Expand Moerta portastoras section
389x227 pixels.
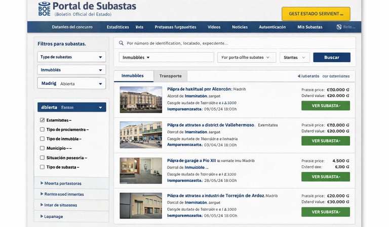pyautogui.click(x=61, y=184)
